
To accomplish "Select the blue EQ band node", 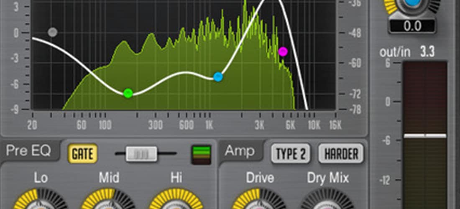I will (218, 77).
